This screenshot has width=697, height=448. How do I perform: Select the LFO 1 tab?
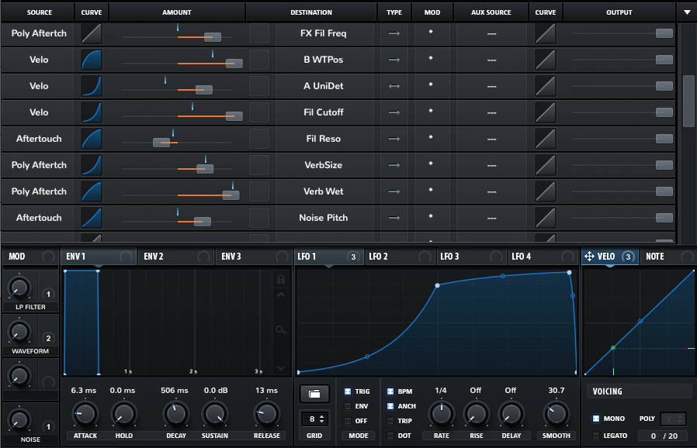329,257
